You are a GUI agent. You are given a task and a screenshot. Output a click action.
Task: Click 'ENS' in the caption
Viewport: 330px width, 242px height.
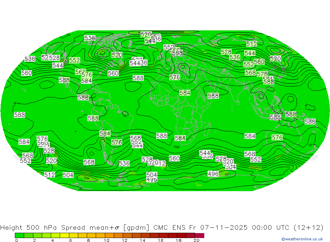point(179,228)
